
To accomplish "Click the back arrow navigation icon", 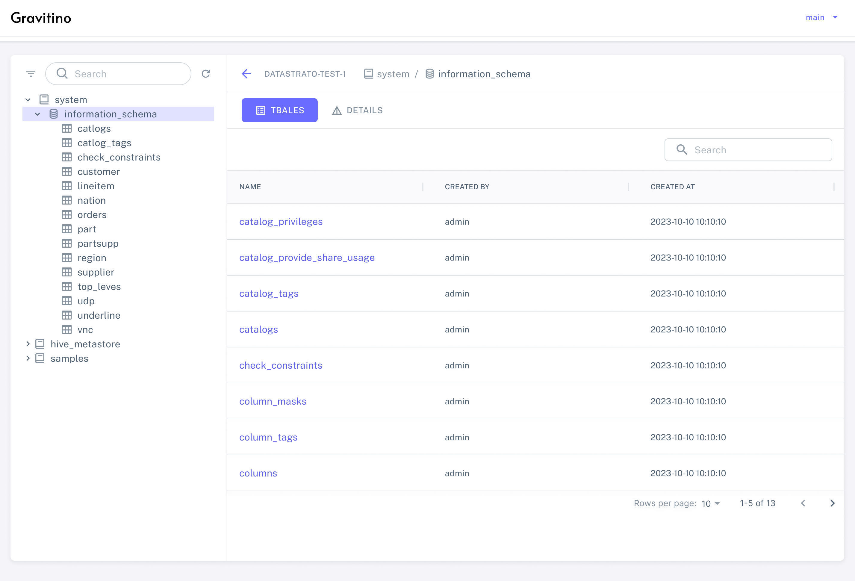I will point(246,73).
